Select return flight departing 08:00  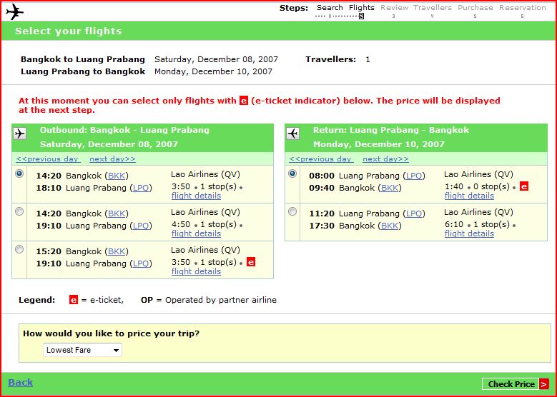pyautogui.click(x=292, y=174)
